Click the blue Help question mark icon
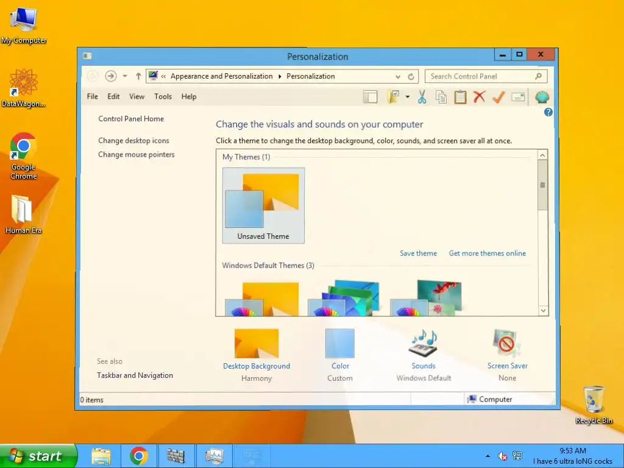Screen dimensions: 624x468 tap(548, 112)
